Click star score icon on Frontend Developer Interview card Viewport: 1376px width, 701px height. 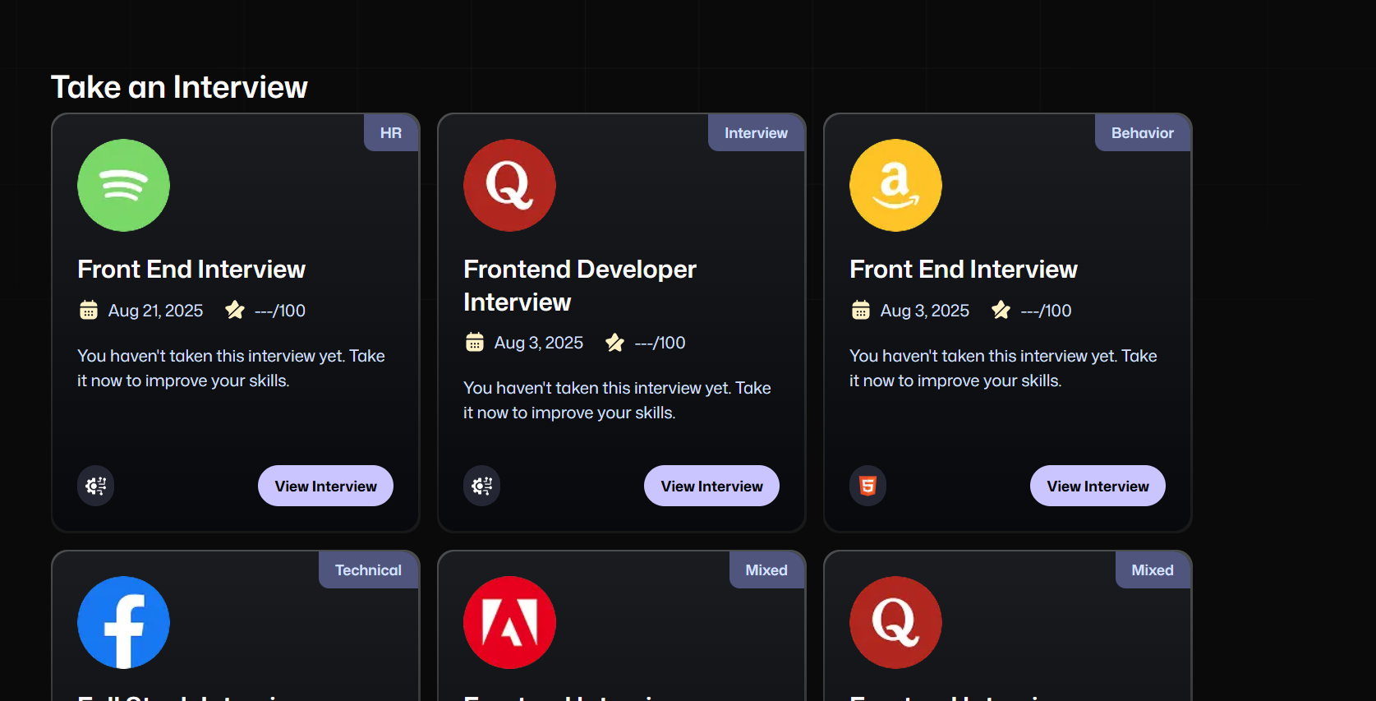[614, 342]
